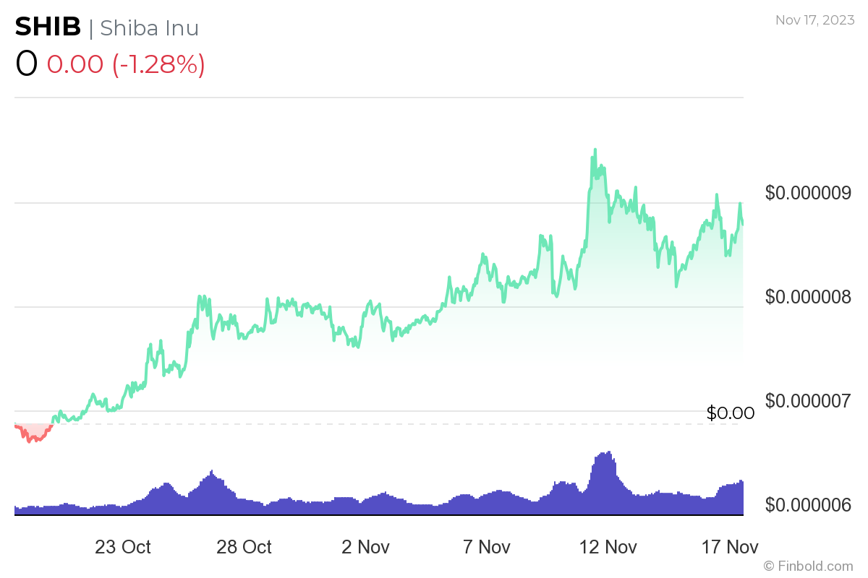The image size is (868, 578).
Task: Click the Nov 17, 2023 date stamp
Action: point(814,20)
